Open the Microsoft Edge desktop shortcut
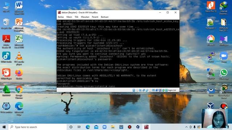232x130 pixels. click(x=19, y=109)
